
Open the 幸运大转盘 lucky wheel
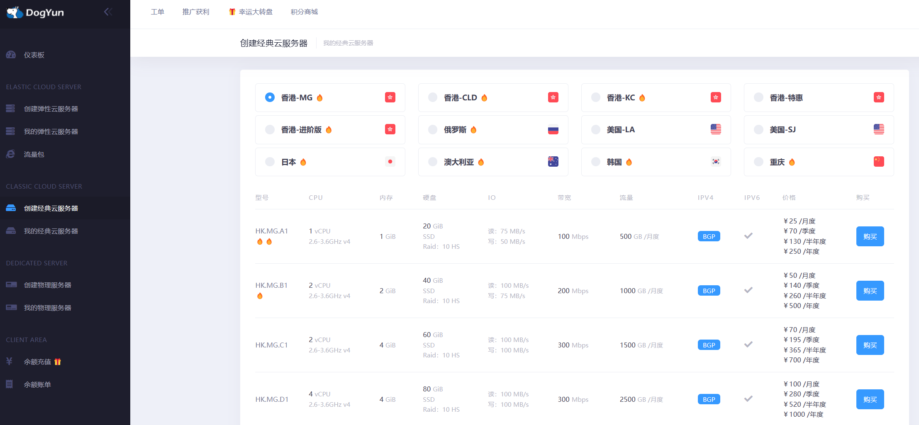254,12
